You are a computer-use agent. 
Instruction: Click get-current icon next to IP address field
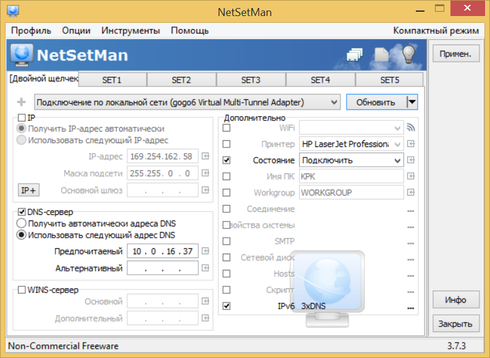(205, 156)
